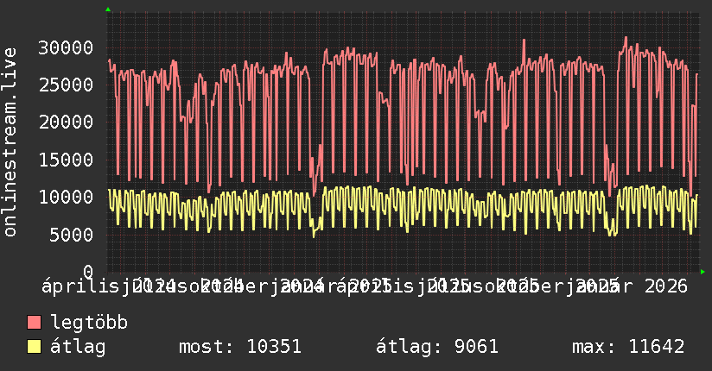This screenshot has width=712, height=371.
Task: Click the legtöbb legend label
Action: tap(89, 323)
